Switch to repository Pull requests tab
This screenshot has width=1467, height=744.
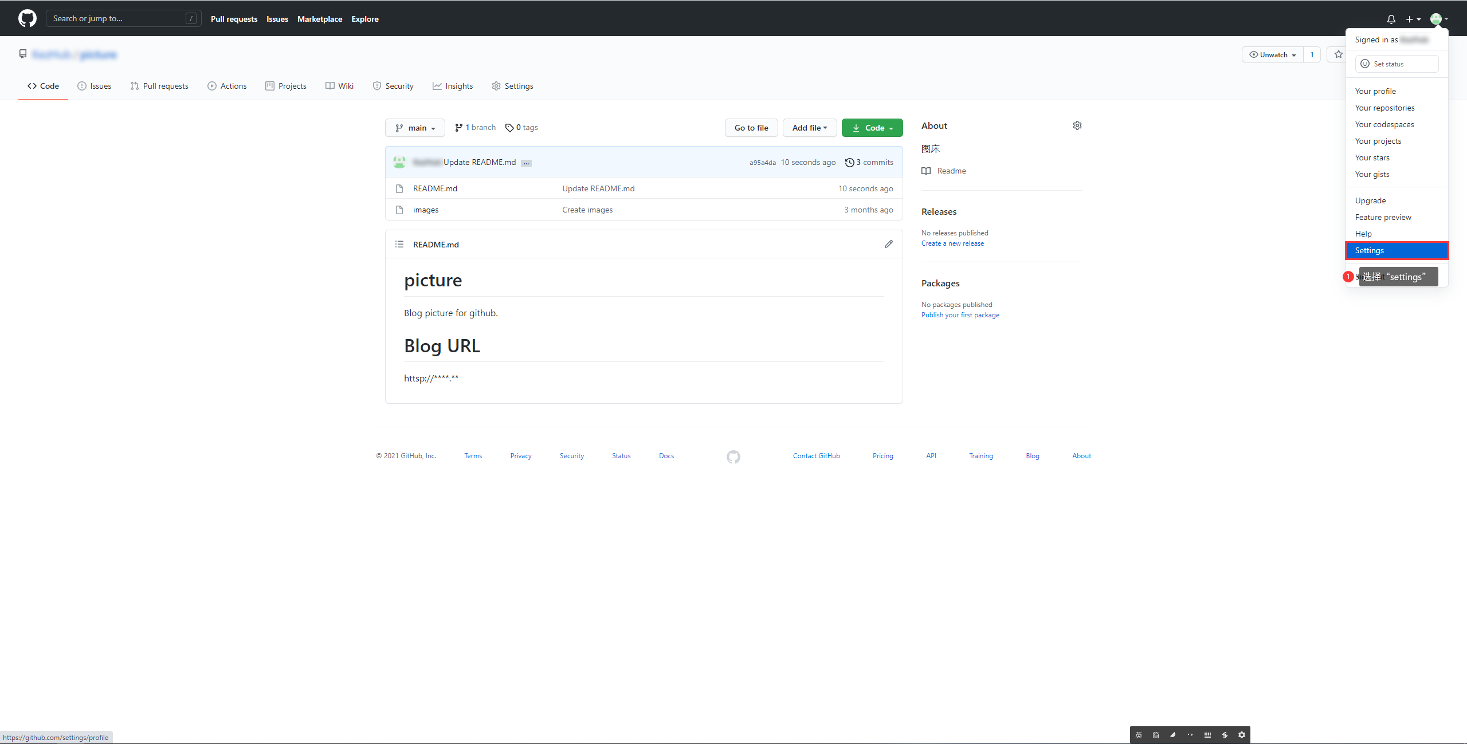pyautogui.click(x=159, y=86)
